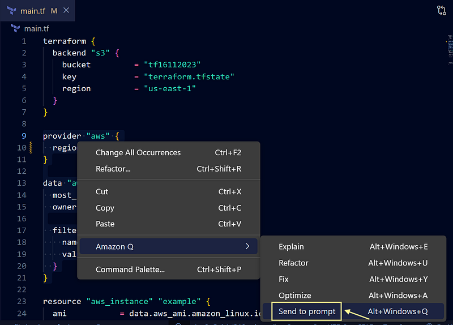Viewport: 453px width, 325px height.
Task: Open the Amazon Q submenu entry
Action: [x=168, y=246]
